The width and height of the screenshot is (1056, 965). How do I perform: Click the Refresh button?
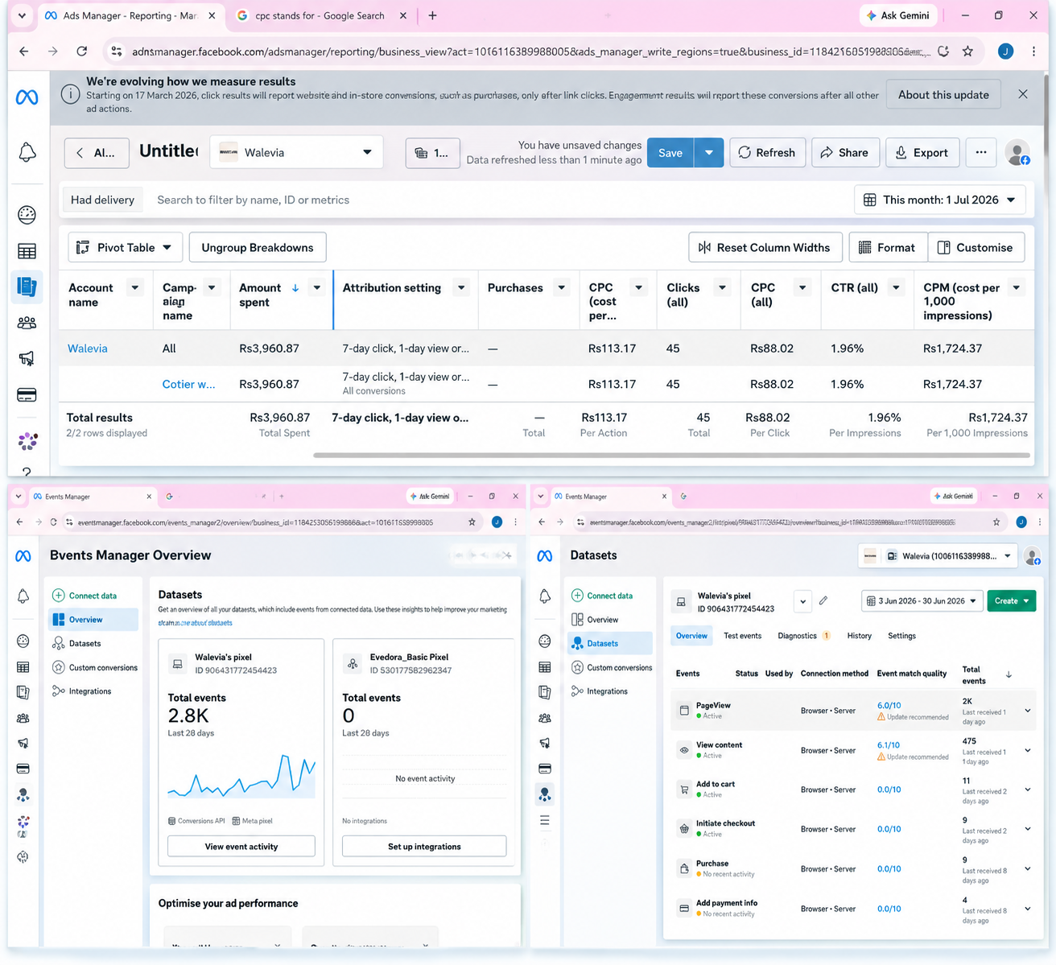pyautogui.click(x=767, y=152)
